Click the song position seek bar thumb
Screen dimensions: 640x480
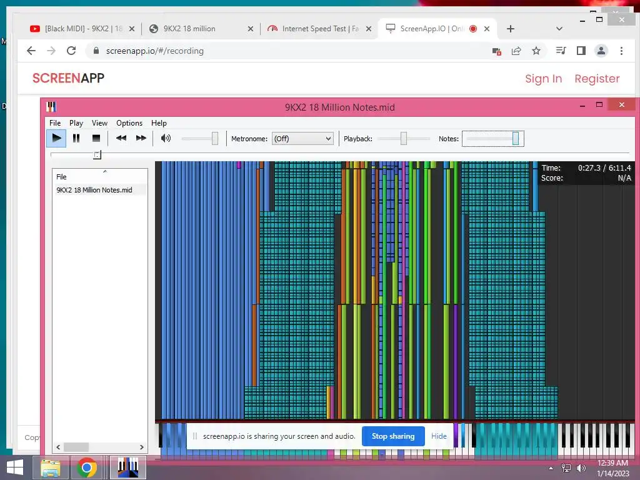click(97, 155)
